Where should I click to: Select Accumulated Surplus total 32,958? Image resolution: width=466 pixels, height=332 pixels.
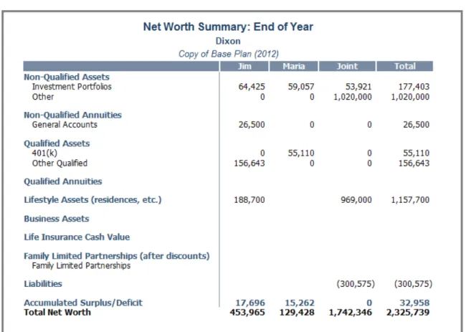[414, 303]
